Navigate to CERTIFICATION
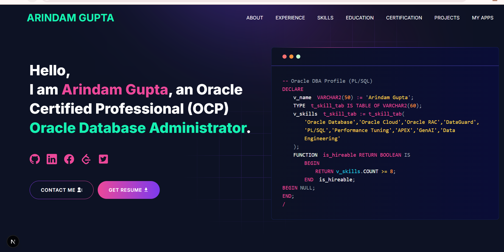Image resolution: width=504 pixels, height=252 pixels. pos(404,18)
